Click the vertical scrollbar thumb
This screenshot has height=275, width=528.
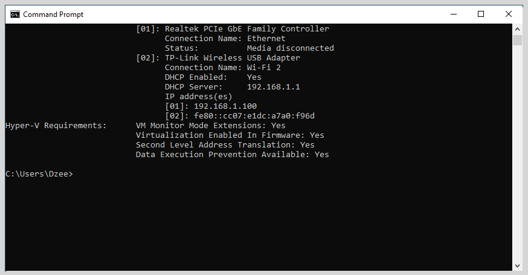[517, 40]
